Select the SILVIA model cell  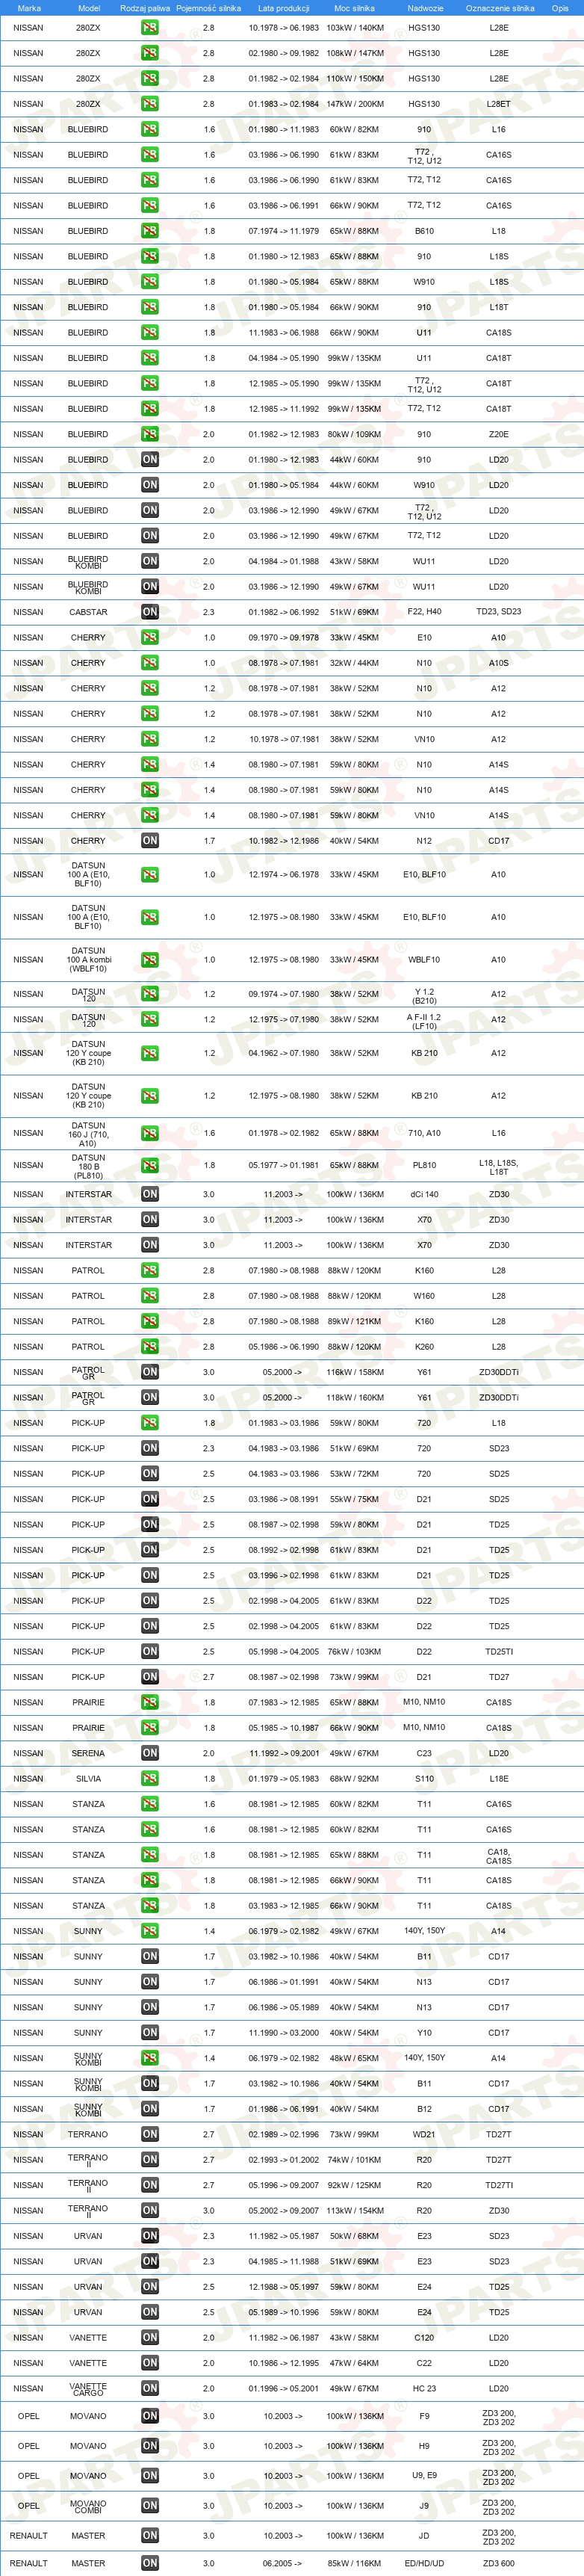(x=88, y=1779)
